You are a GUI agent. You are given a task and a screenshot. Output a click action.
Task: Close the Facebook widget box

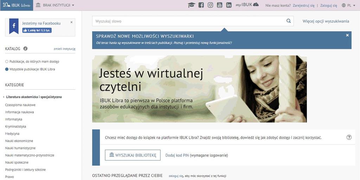point(71,22)
